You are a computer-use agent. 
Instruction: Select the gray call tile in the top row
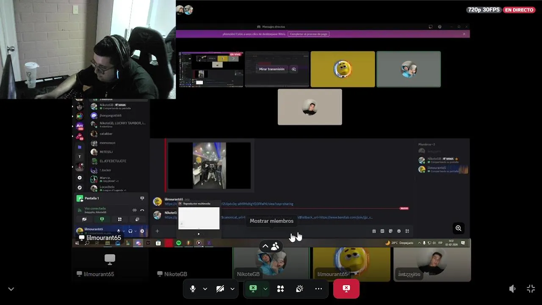(409, 69)
